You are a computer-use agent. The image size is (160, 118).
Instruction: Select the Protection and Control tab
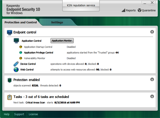click(21, 22)
